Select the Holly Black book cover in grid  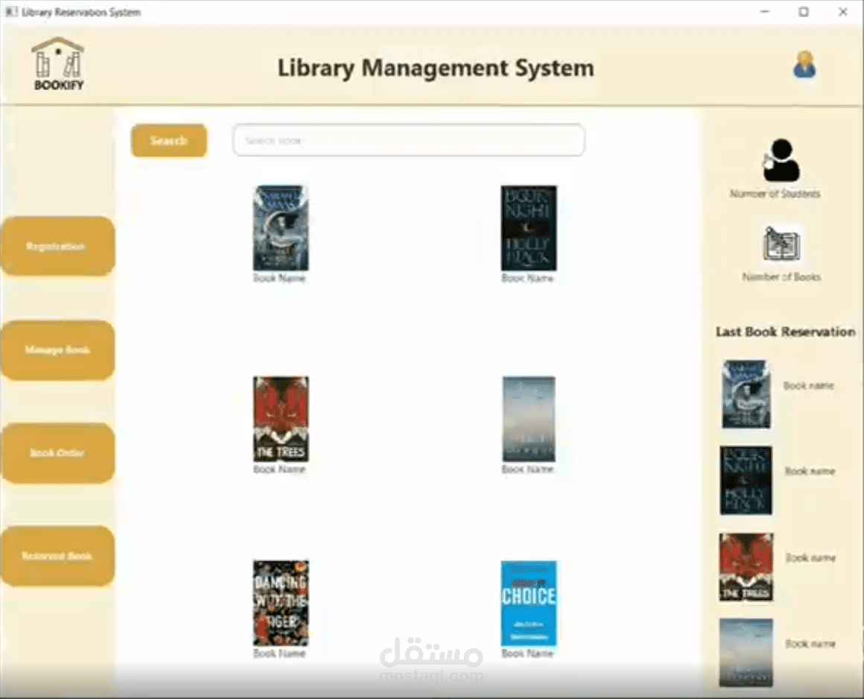pyautogui.click(x=528, y=228)
